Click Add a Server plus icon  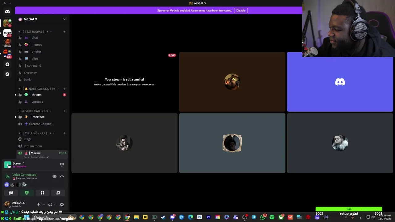tap(7, 64)
